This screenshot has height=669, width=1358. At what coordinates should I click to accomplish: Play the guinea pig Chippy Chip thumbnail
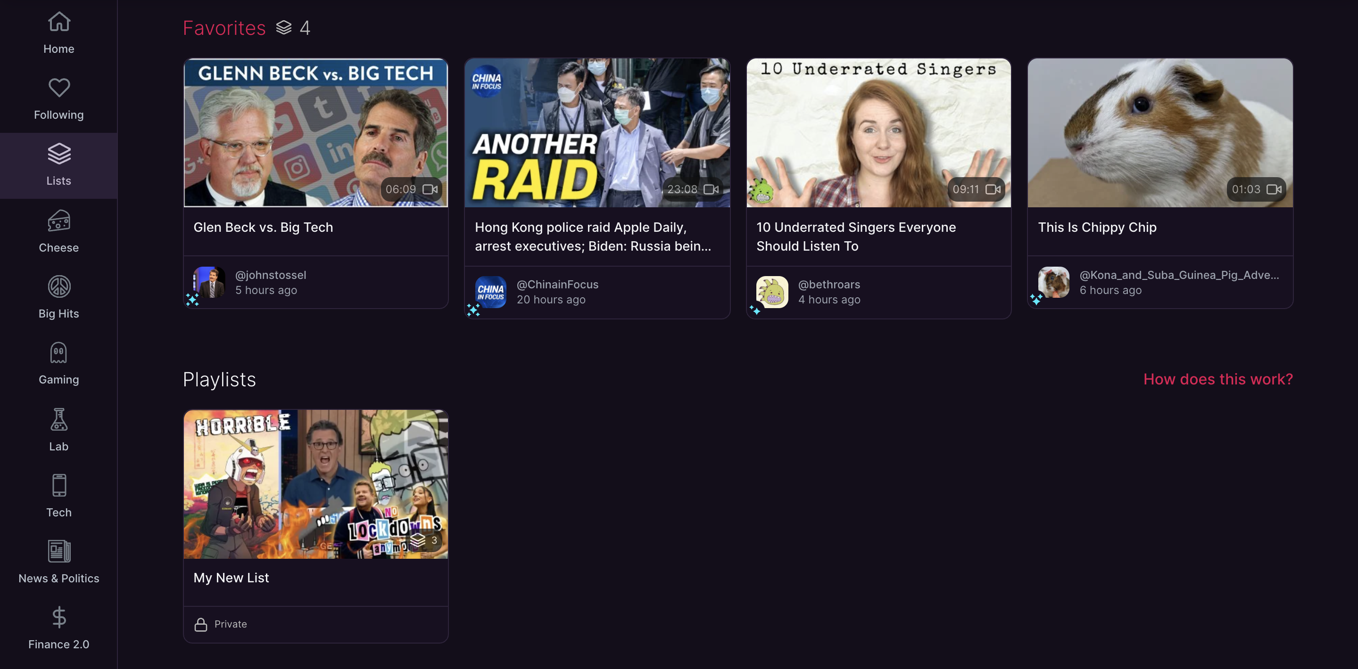(1160, 133)
